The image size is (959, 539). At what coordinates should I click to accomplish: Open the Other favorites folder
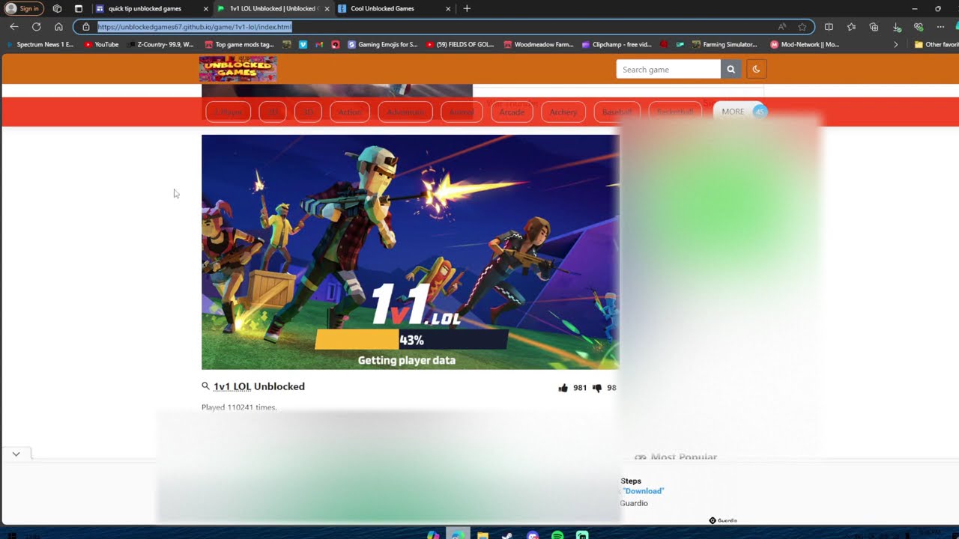(x=937, y=44)
